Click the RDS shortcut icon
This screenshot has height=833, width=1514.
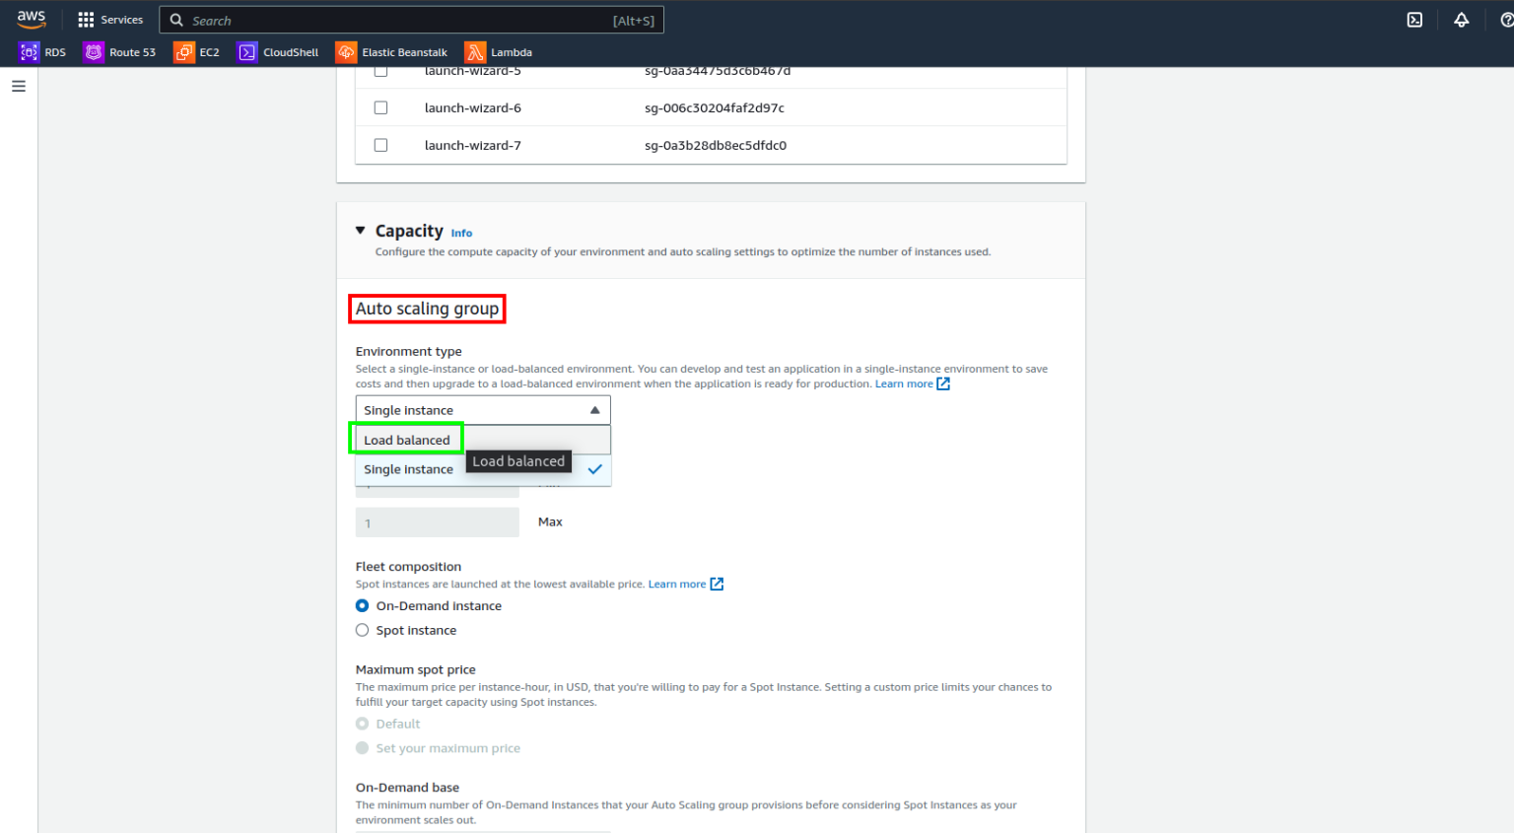click(x=29, y=51)
